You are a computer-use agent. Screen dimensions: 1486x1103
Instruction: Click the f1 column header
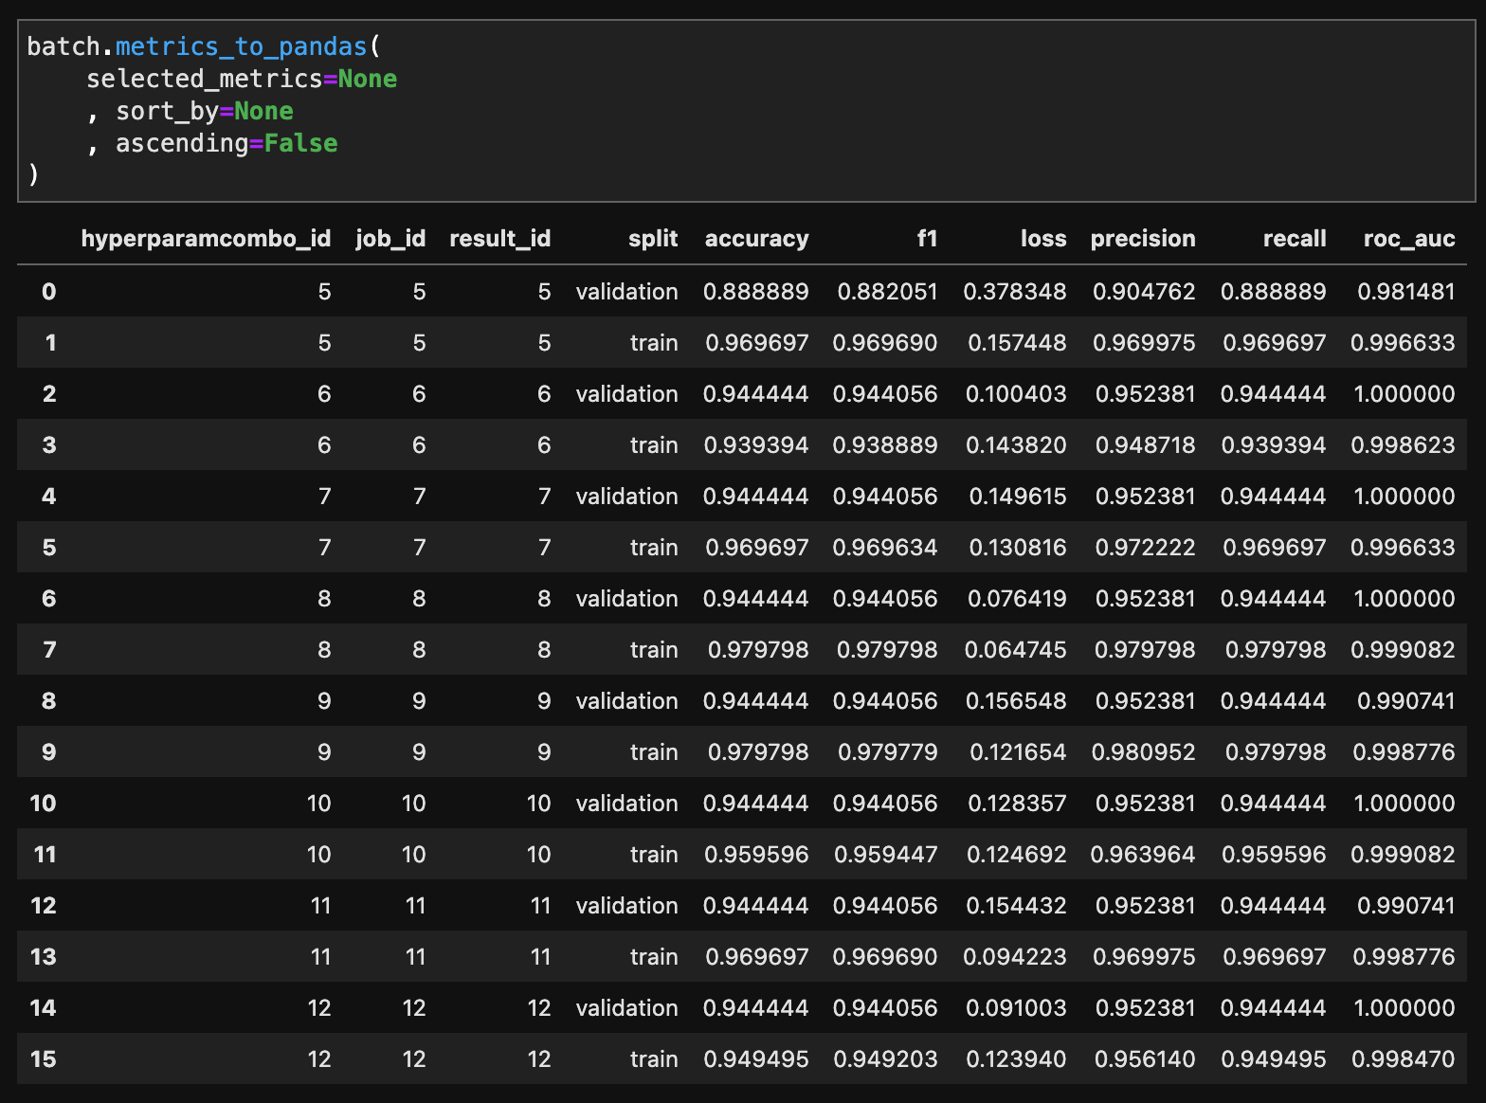tap(926, 239)
